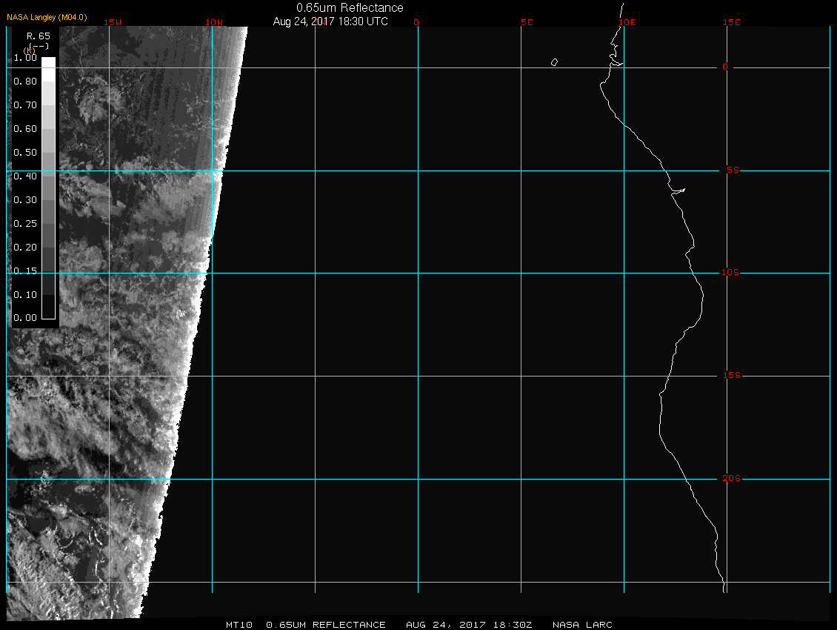This screenshot has height=630, width=837.
Task: Click the red 15S latitude label
Action: (x=730, y=376)
